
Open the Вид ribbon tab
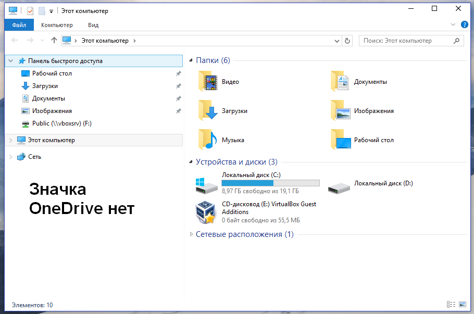tap(93, 25)
